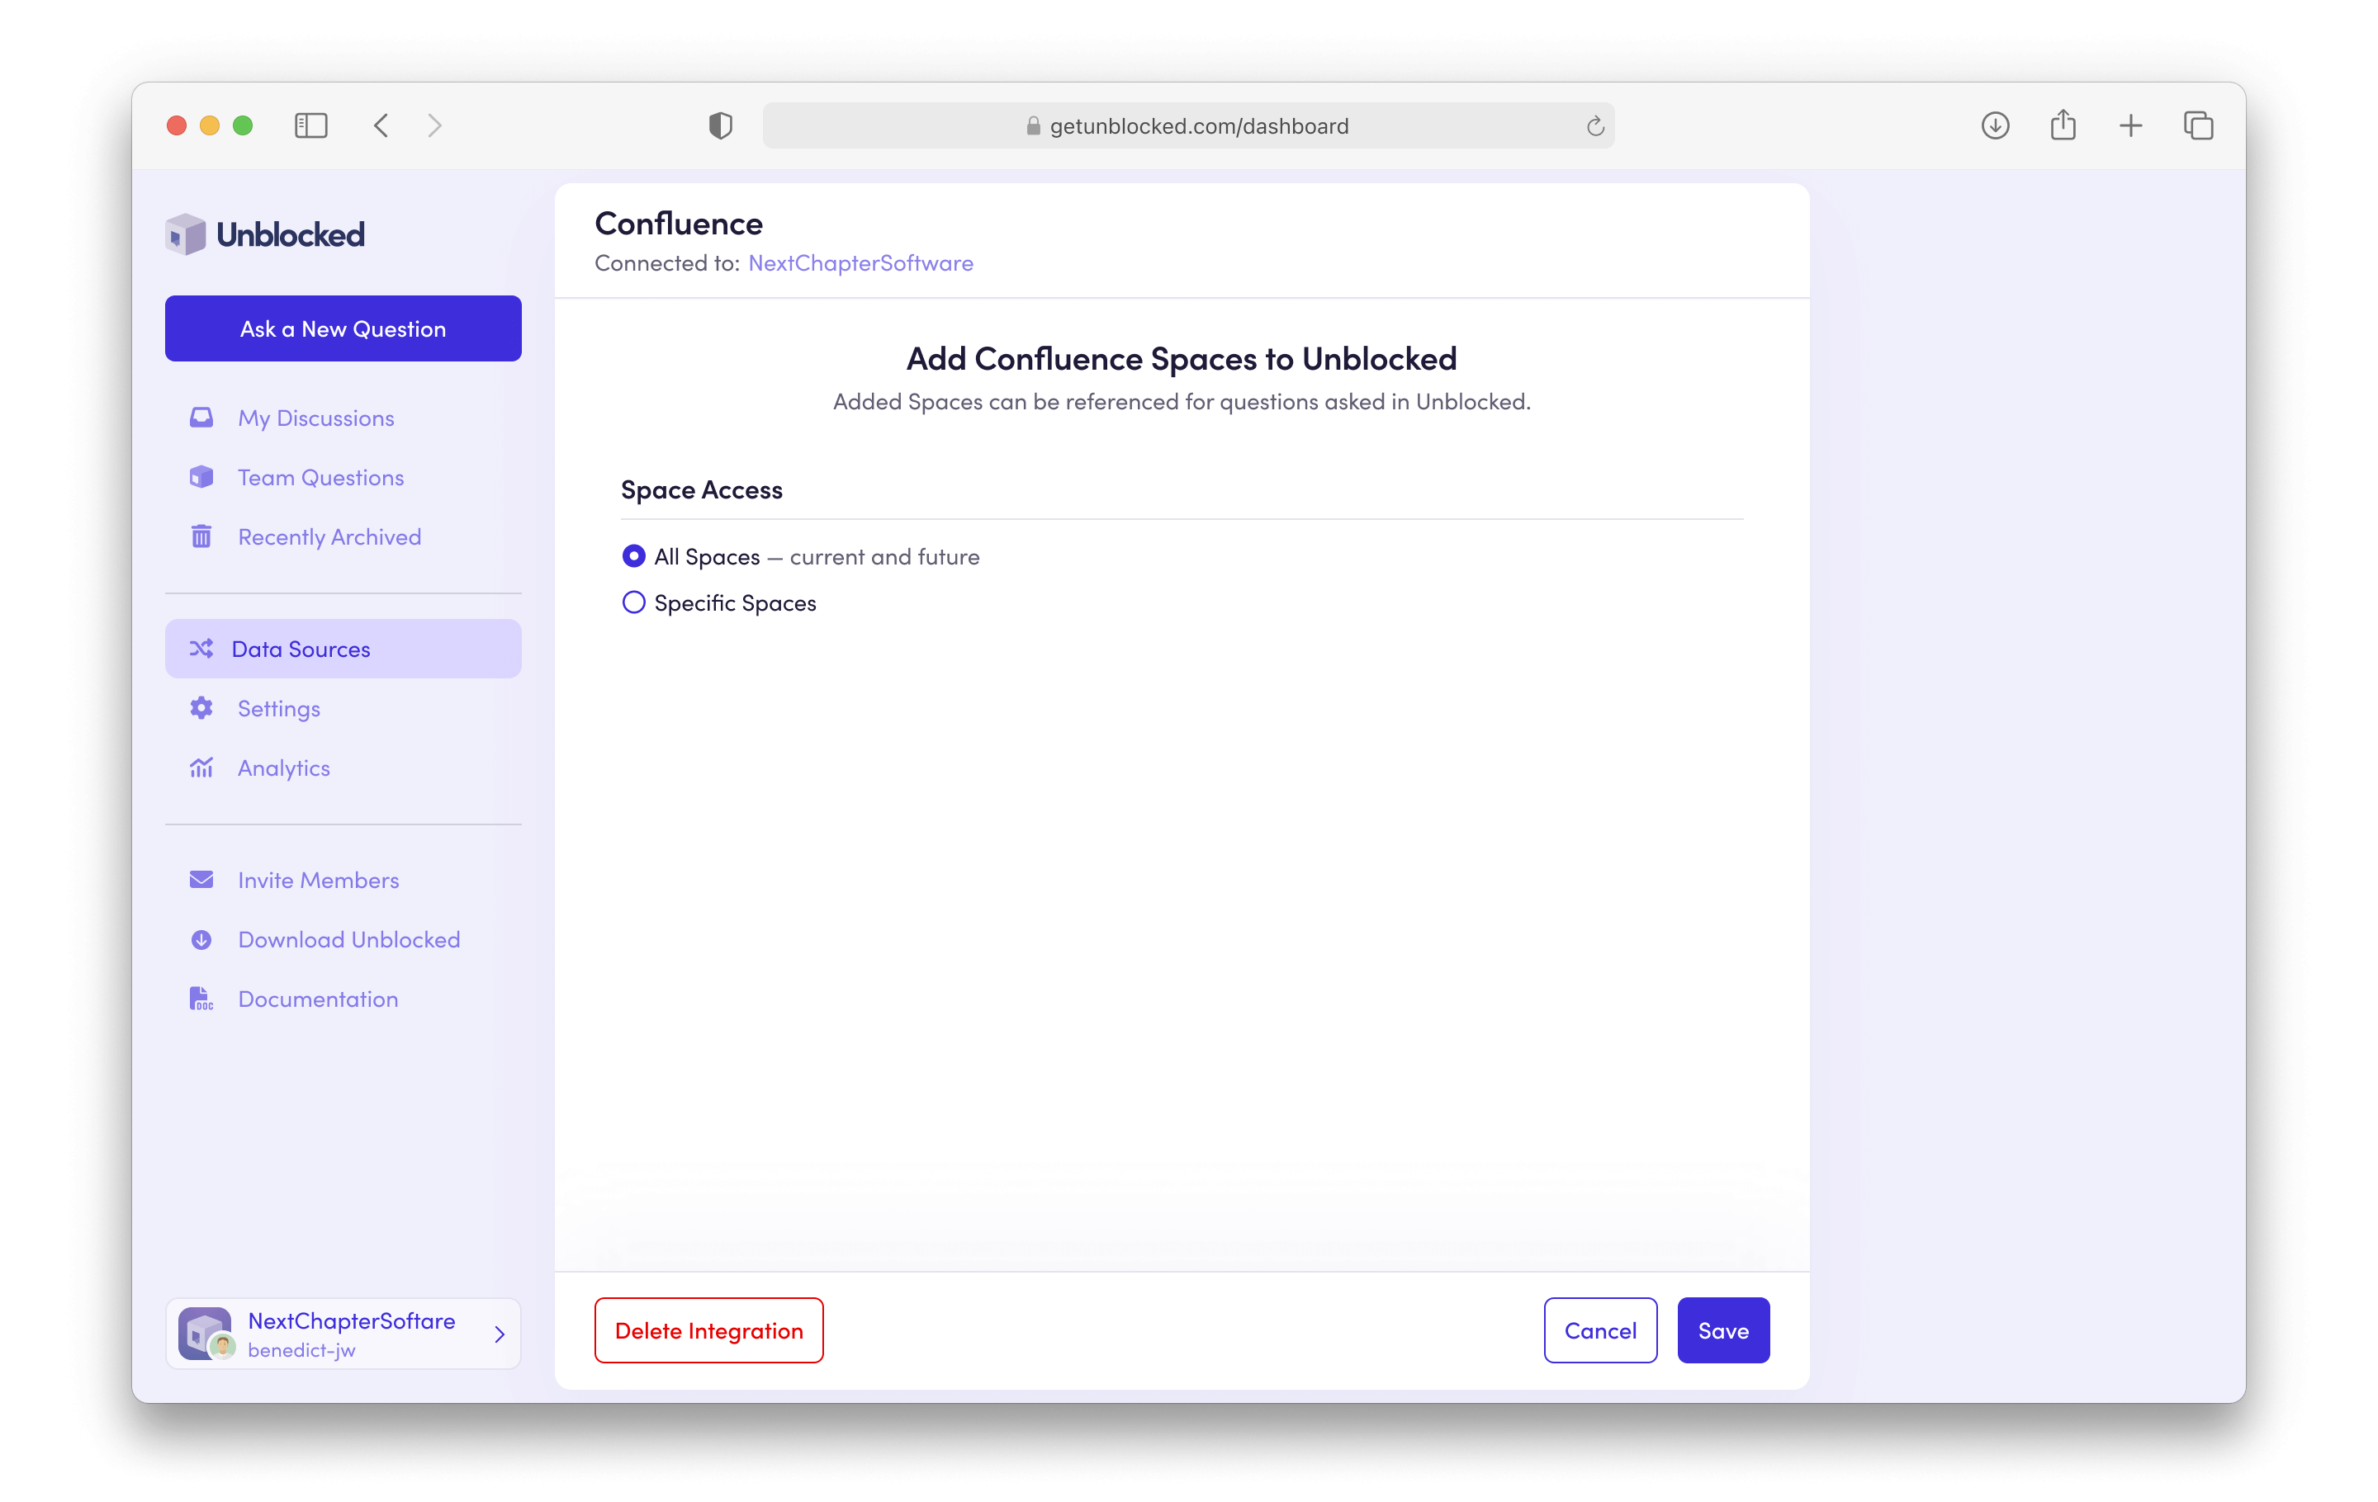
Task: Click the Delete Integration button
Action: tap(708, 1330)
